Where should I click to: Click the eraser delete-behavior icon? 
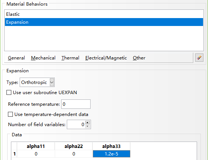click(199, 58)
